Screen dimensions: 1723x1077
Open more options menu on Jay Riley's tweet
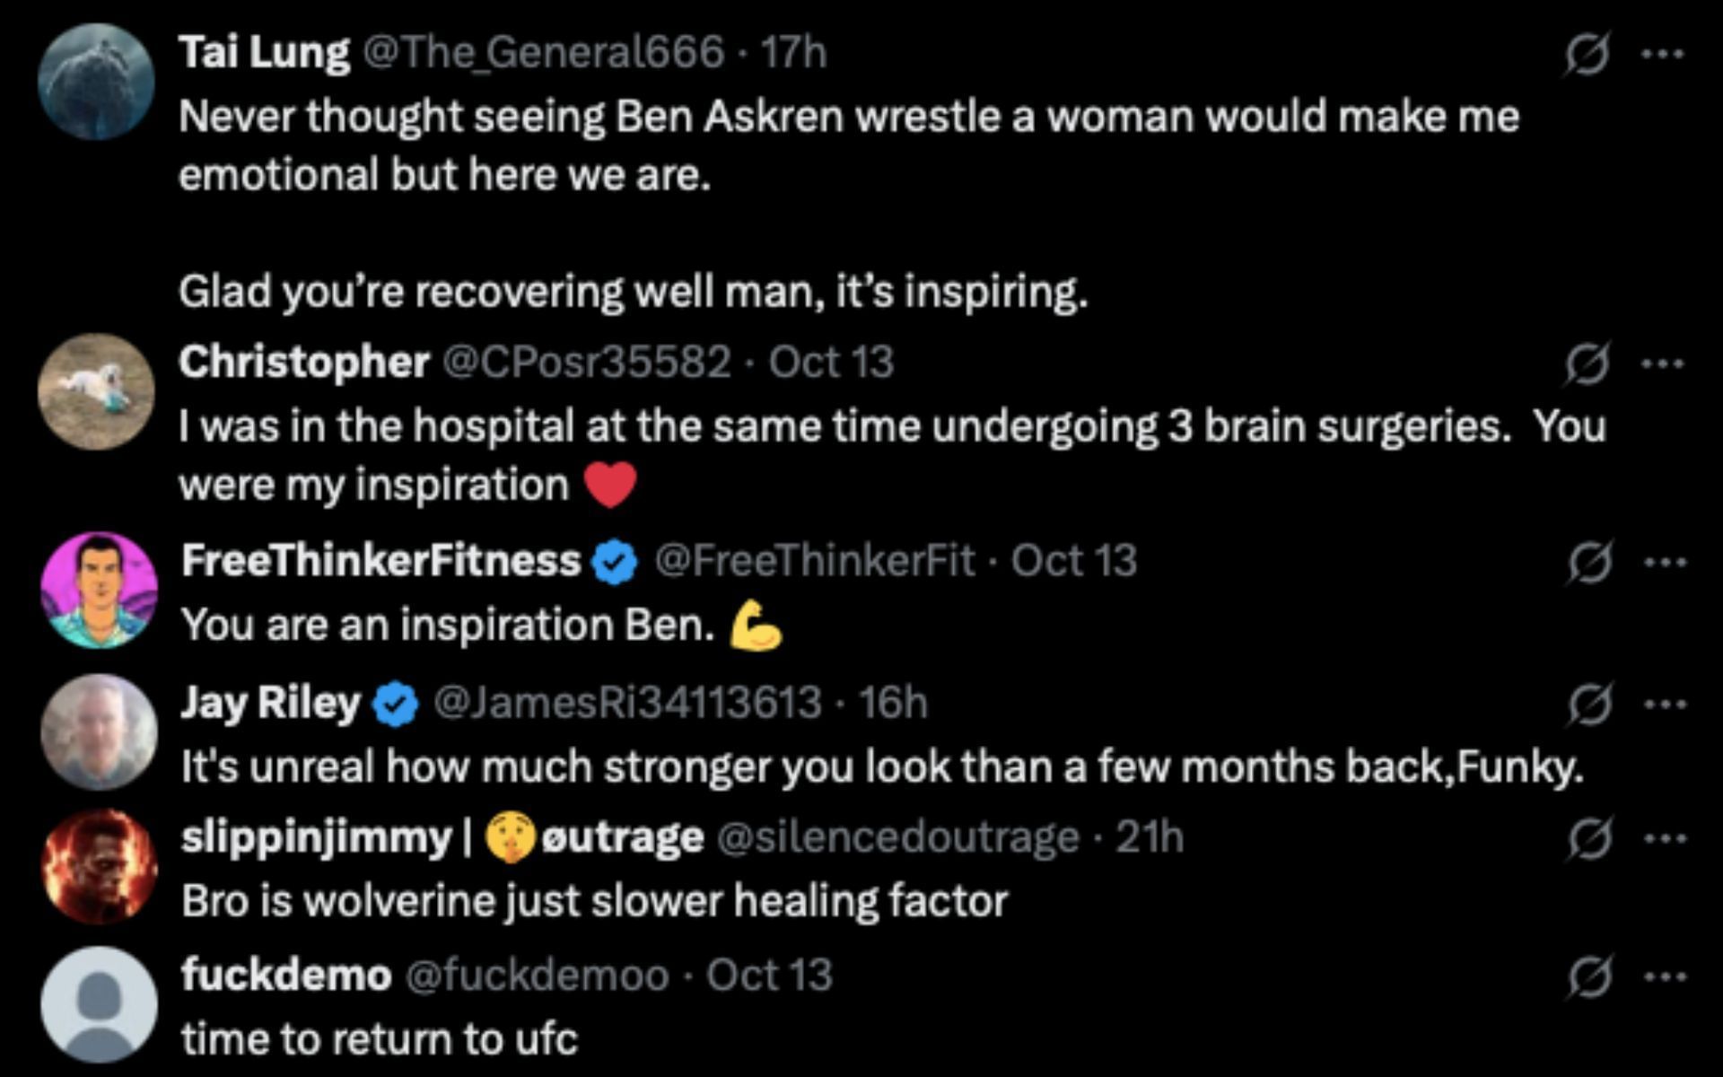click(1665, 705)
